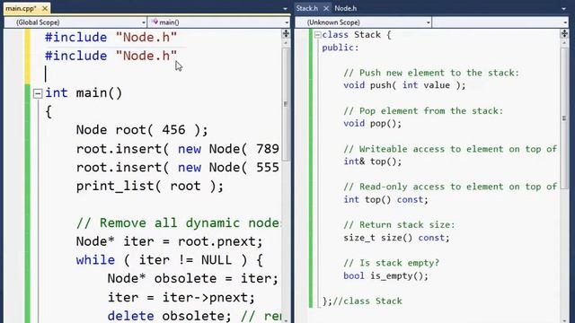
Task: Click the second #include "Node.h" line
Action: [111, 56]
